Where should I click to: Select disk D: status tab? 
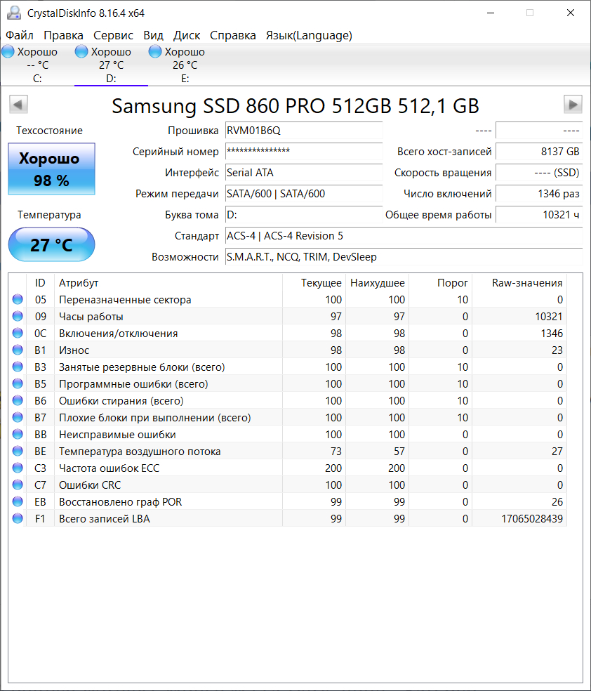[111, 65]
